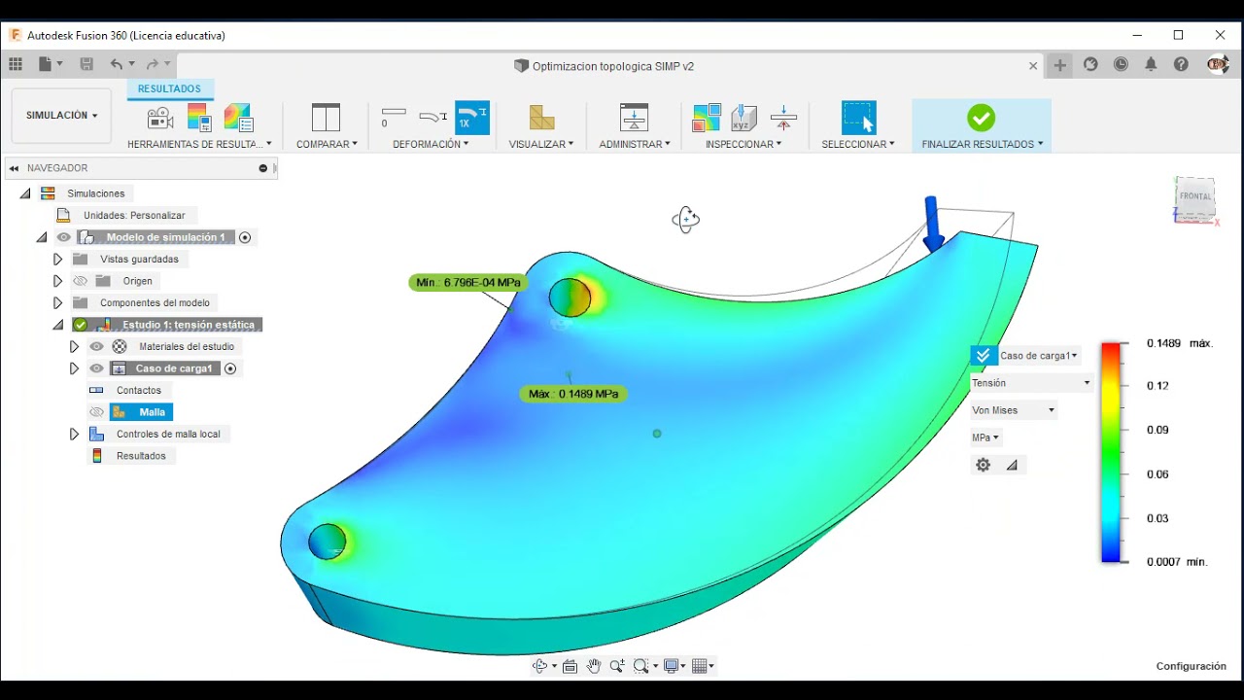This screenshot has height=700, width=1244.
Task: Open the File menu icon
Action: click(47, 64)
